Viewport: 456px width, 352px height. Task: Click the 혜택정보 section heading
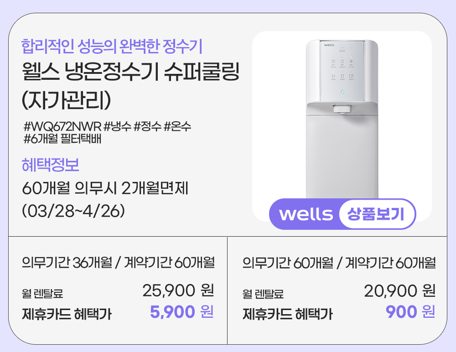point(50,165)
